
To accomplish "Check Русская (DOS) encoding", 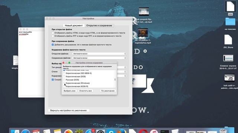I will 64,80.
